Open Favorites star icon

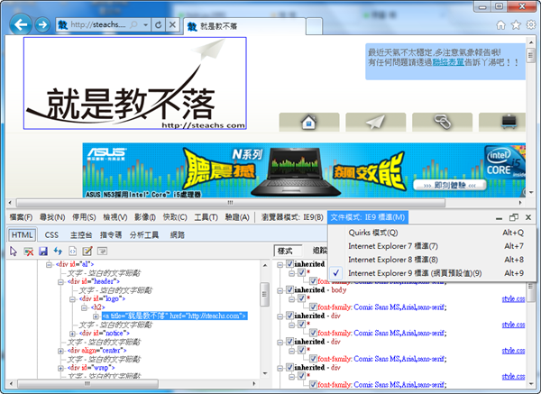[516, 25]
